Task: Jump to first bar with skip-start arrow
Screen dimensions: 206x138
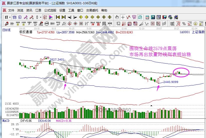Action: (58, 17)
